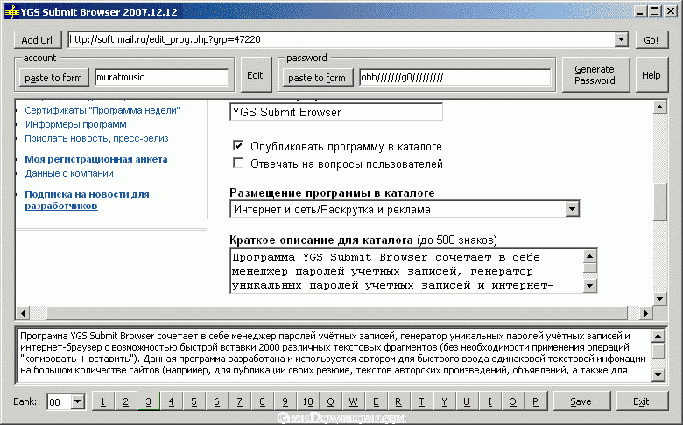
Task: Click into the account name field
Action: click(x=162, y=78)
